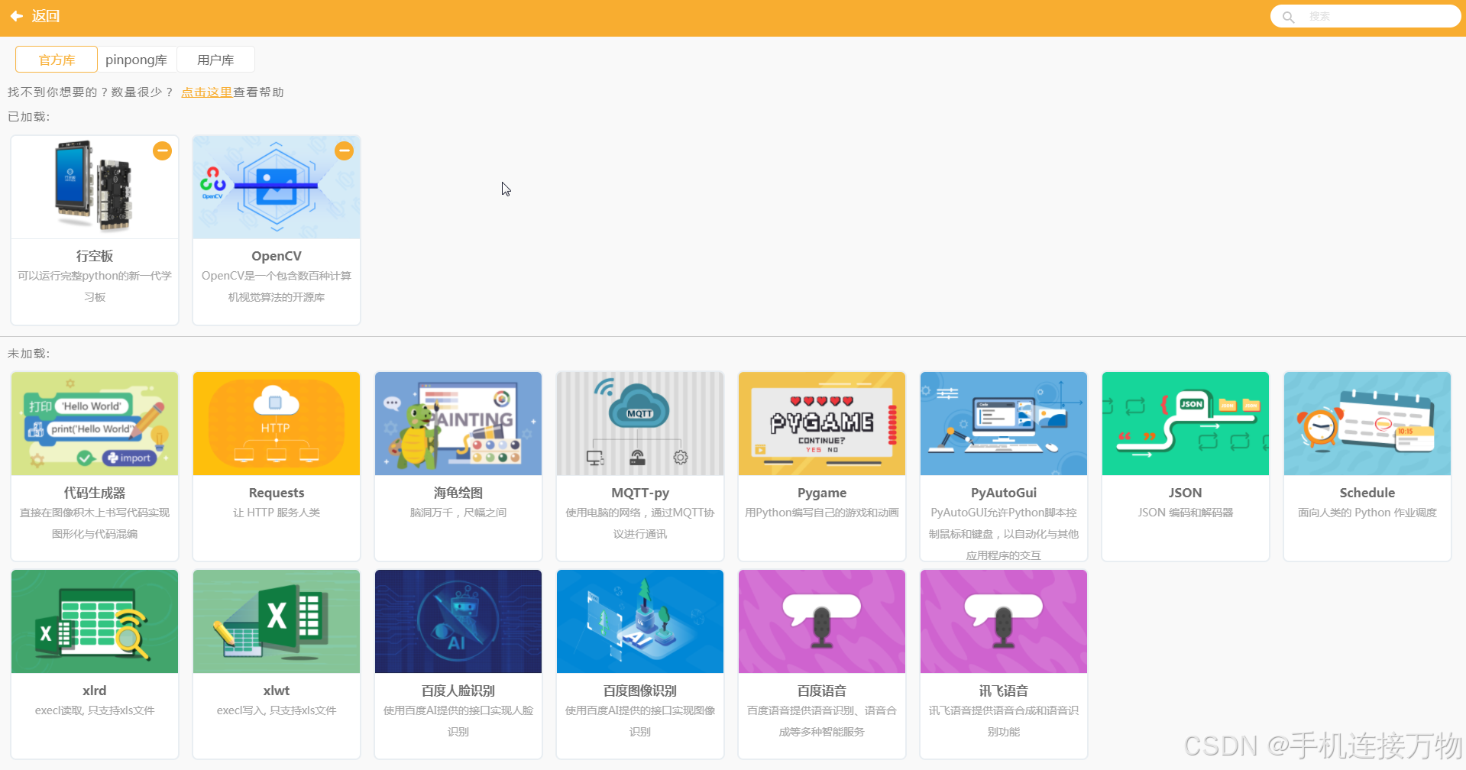This screenshot has height=770, width=1466.
Task: Open the 海龟绘图 turtle drawing library
Action: click(458, 466)
